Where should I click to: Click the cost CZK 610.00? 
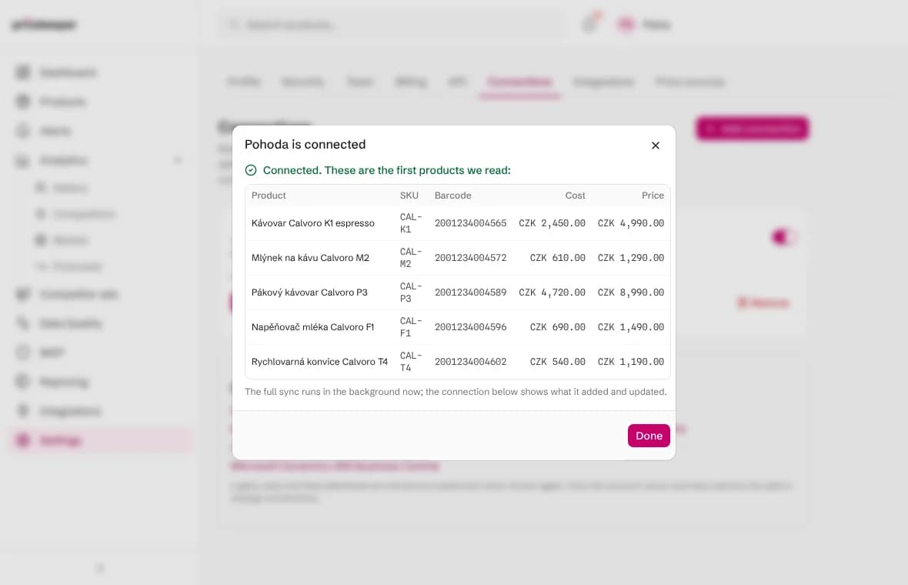tap(558, 258)
